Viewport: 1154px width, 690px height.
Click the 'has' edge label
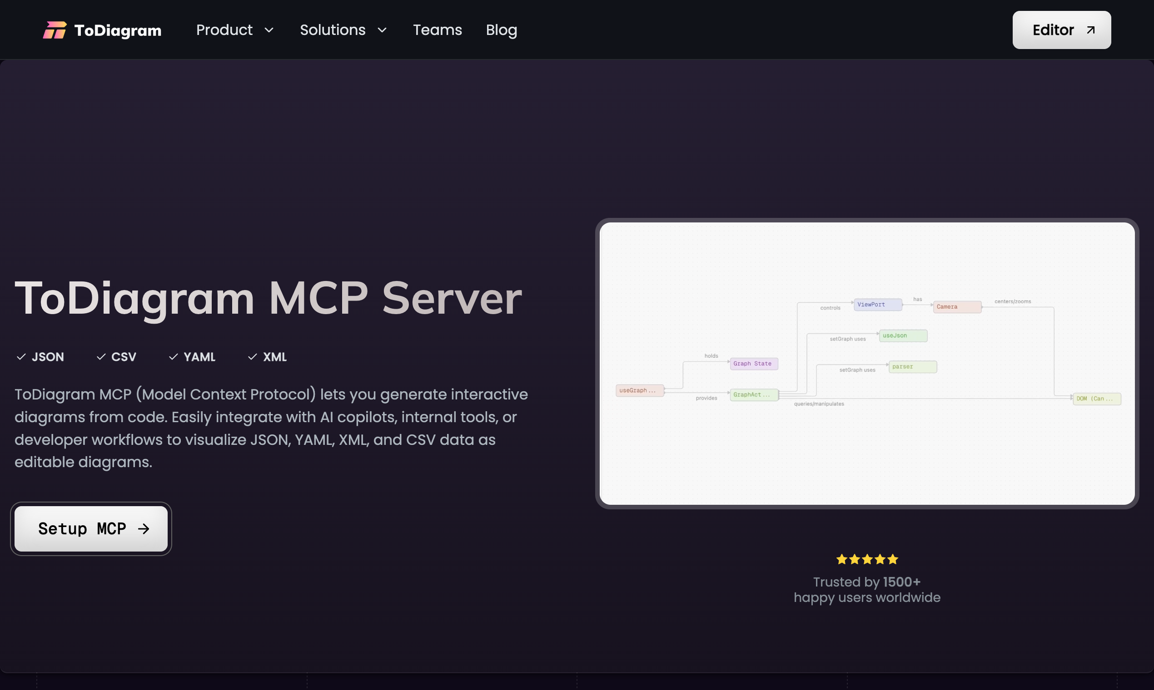coord(917,300)
